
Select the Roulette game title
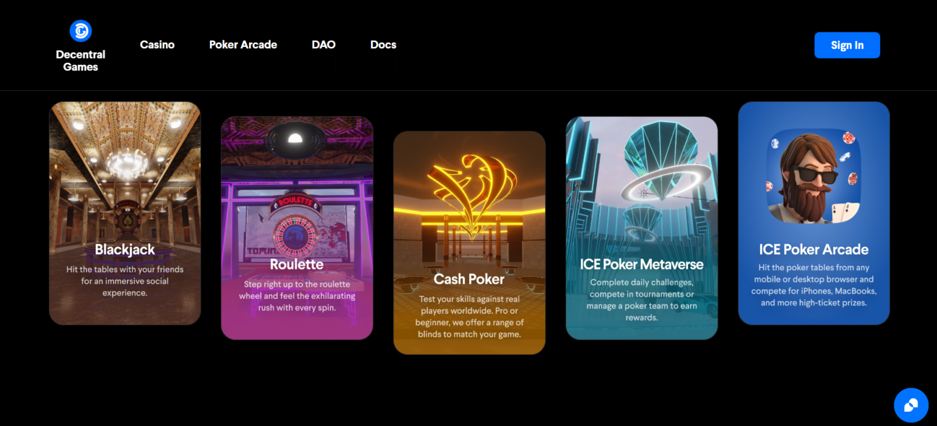(x=296, y=264)
